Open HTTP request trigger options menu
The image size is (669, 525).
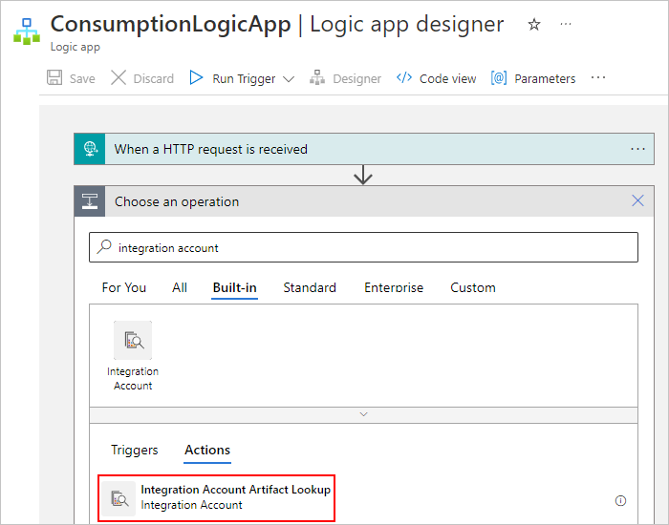pyautogui.click(x=638, y=149)
